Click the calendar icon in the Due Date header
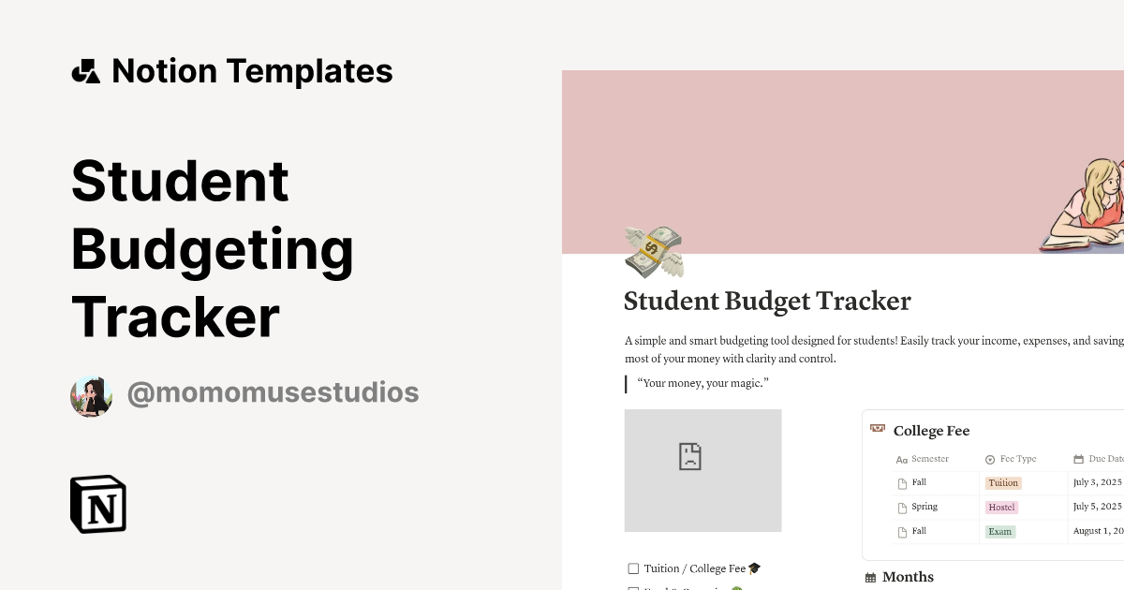1124x590 pixels. 1078,459
